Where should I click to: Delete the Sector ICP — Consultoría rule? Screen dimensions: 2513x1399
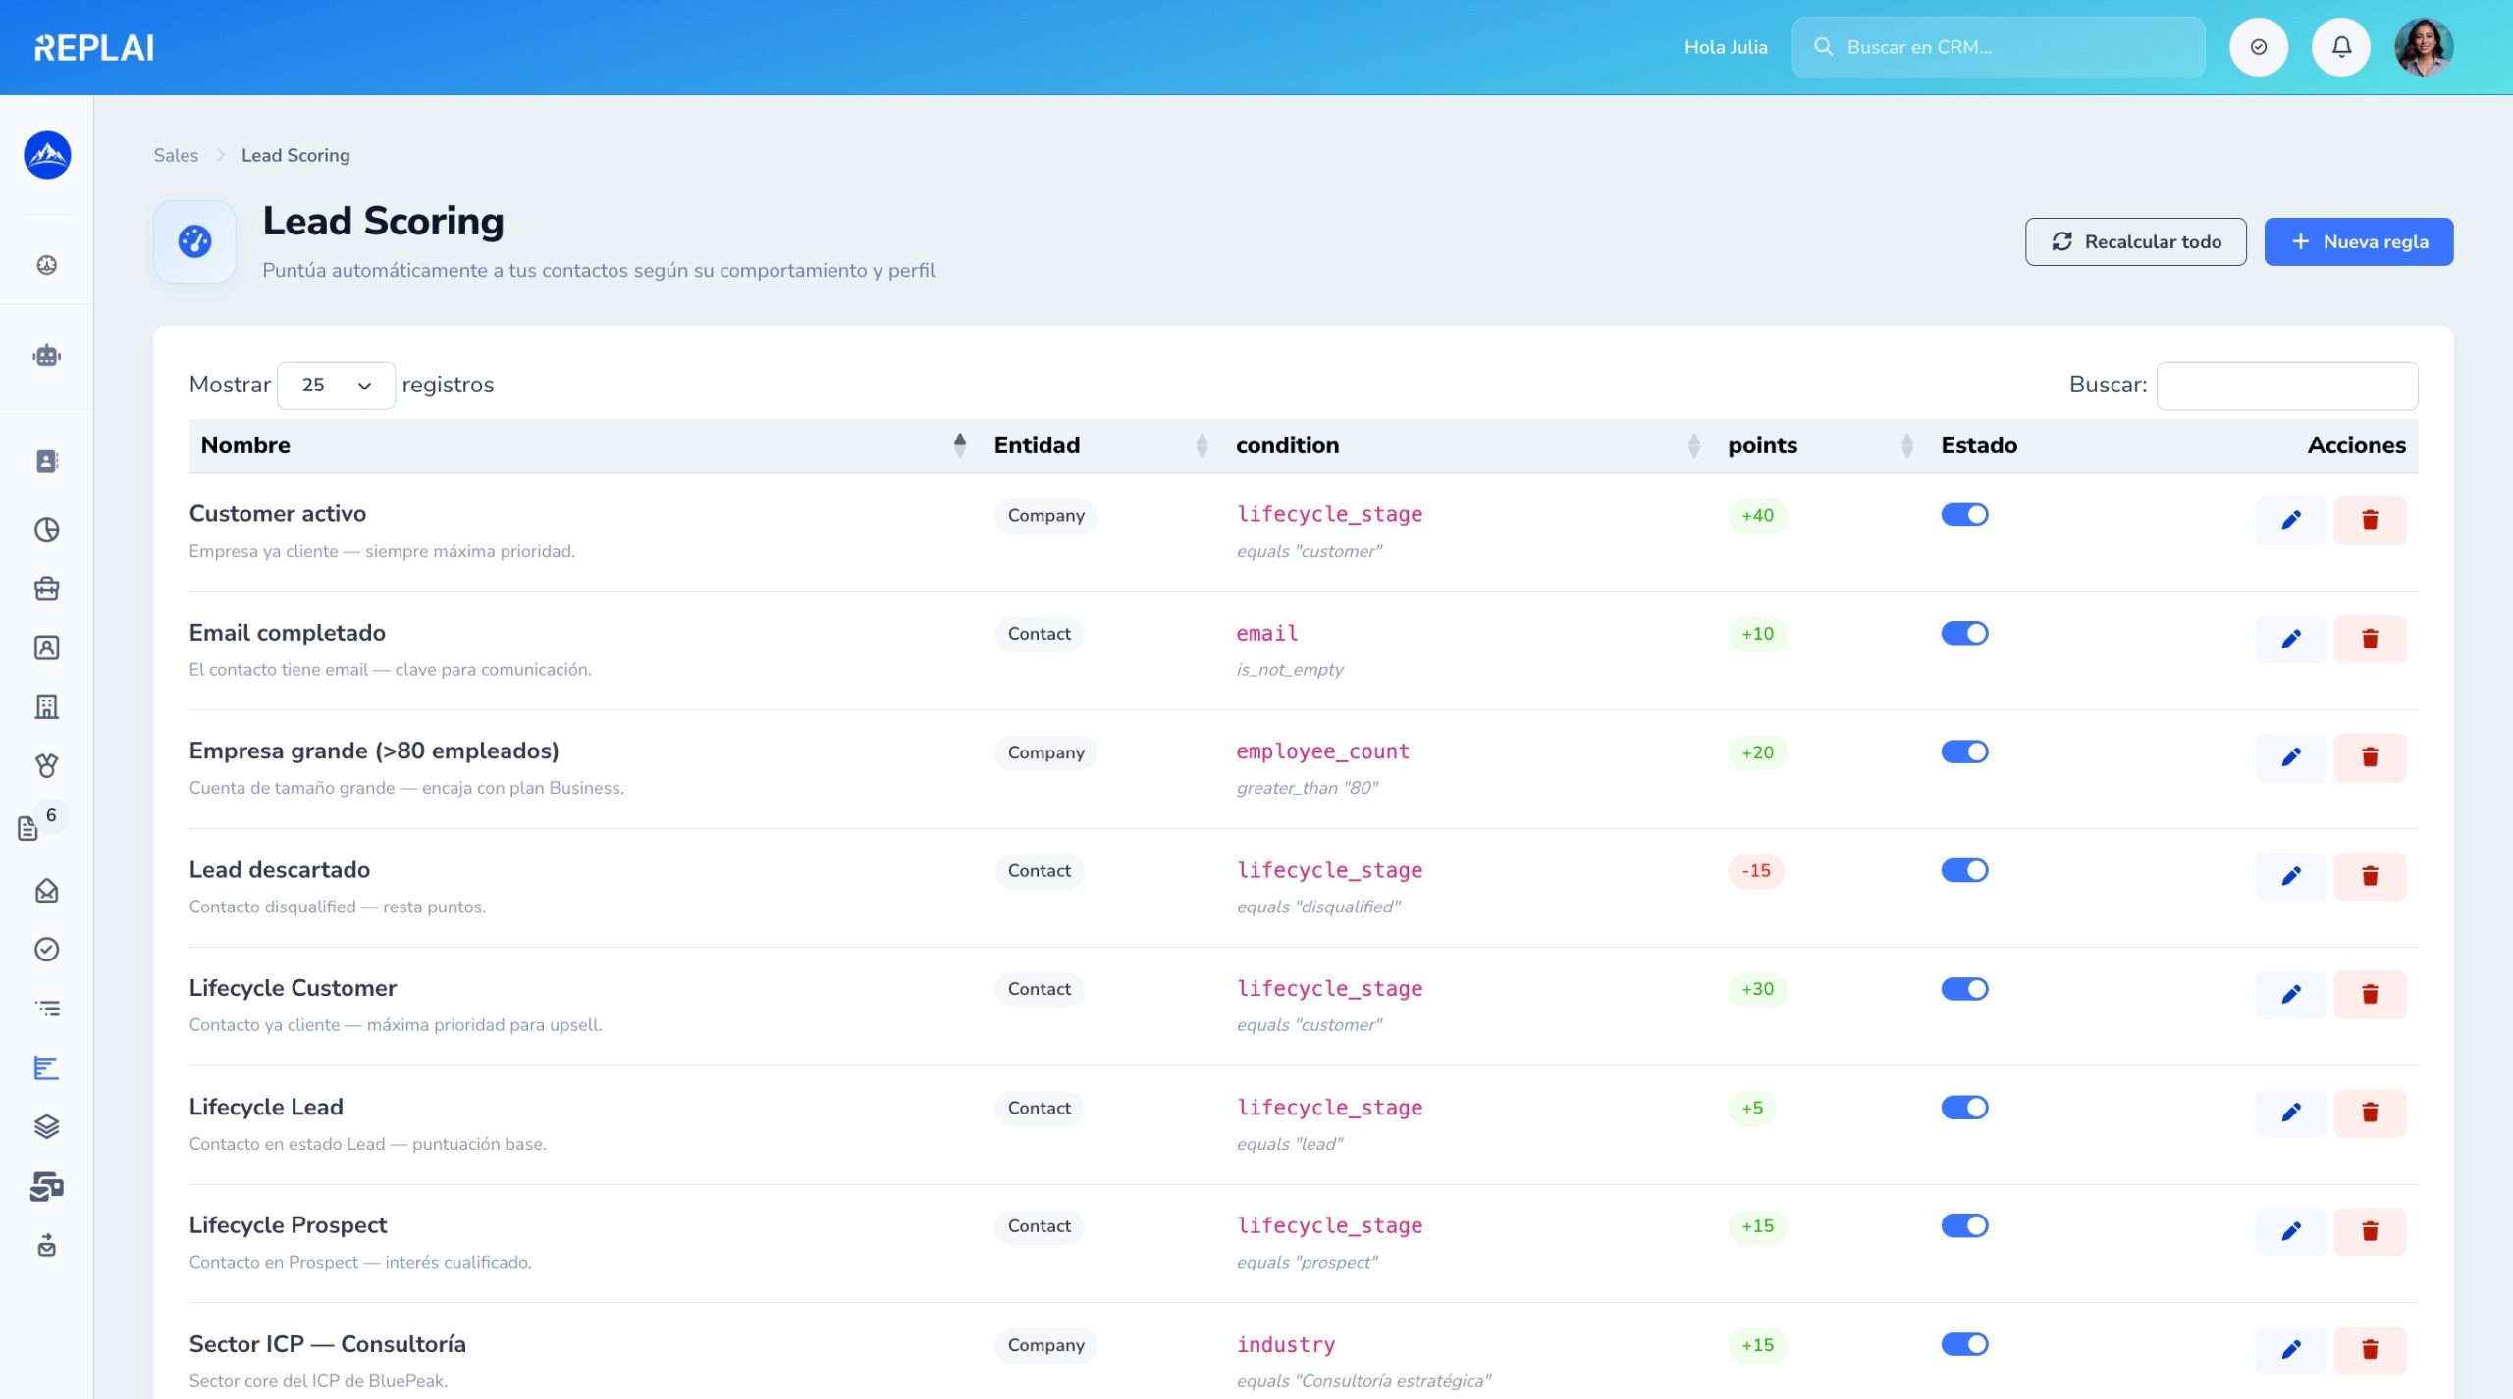coord(2370,1350)
